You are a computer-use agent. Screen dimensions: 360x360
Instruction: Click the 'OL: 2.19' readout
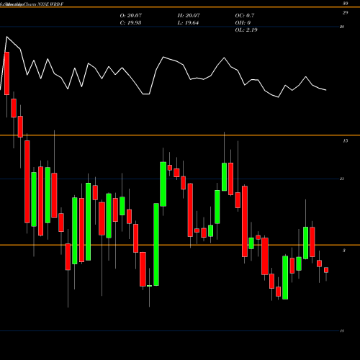[246, 30]
